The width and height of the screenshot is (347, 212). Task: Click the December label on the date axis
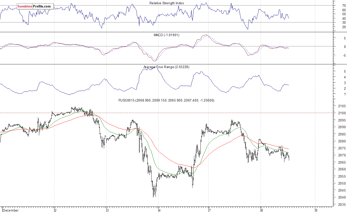(11, 210)
